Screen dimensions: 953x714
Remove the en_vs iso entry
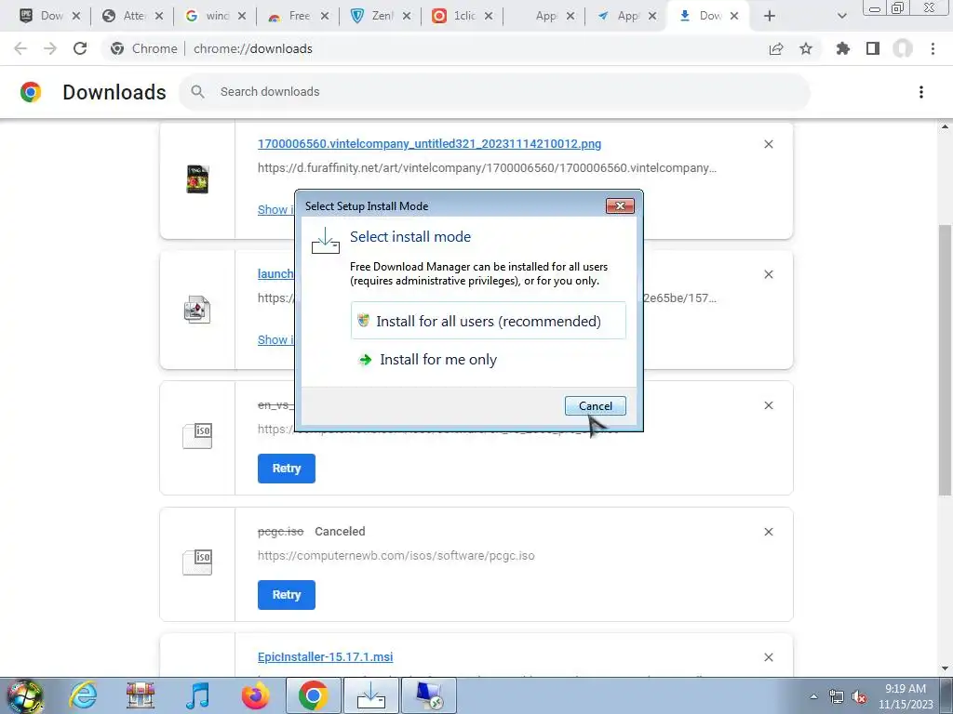pos(768,405)
